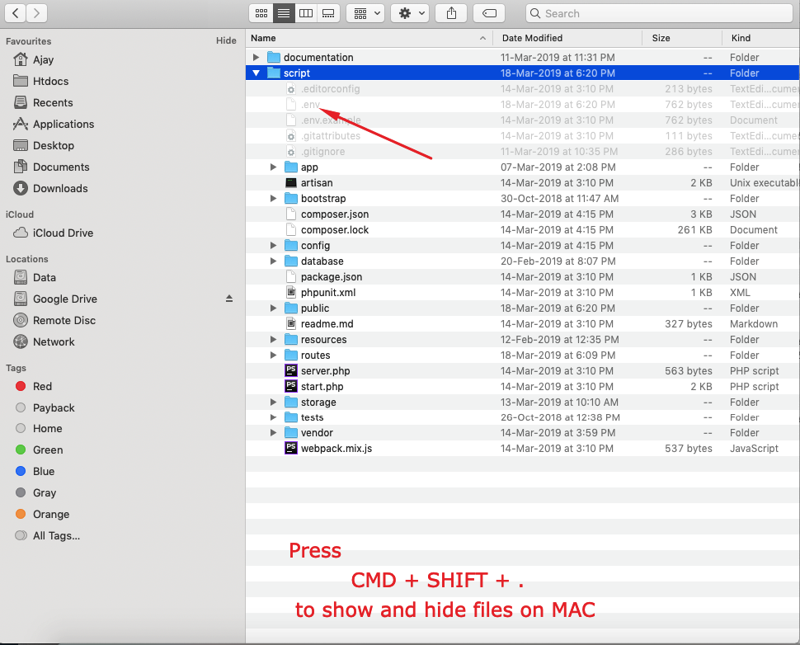Filter by the Gray tag
Viewport: 800px width, 645px height.
tap(45, 493)
